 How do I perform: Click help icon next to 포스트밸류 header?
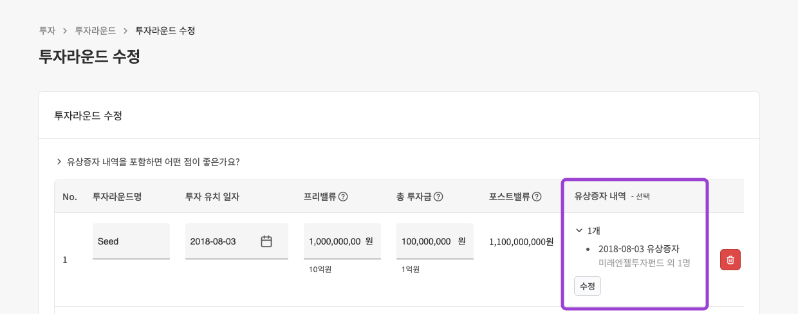537,197
